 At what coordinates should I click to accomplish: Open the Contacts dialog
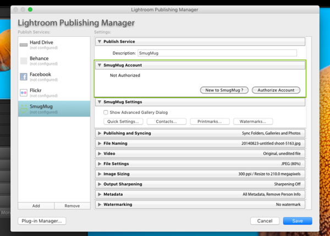tap(166, 122)
